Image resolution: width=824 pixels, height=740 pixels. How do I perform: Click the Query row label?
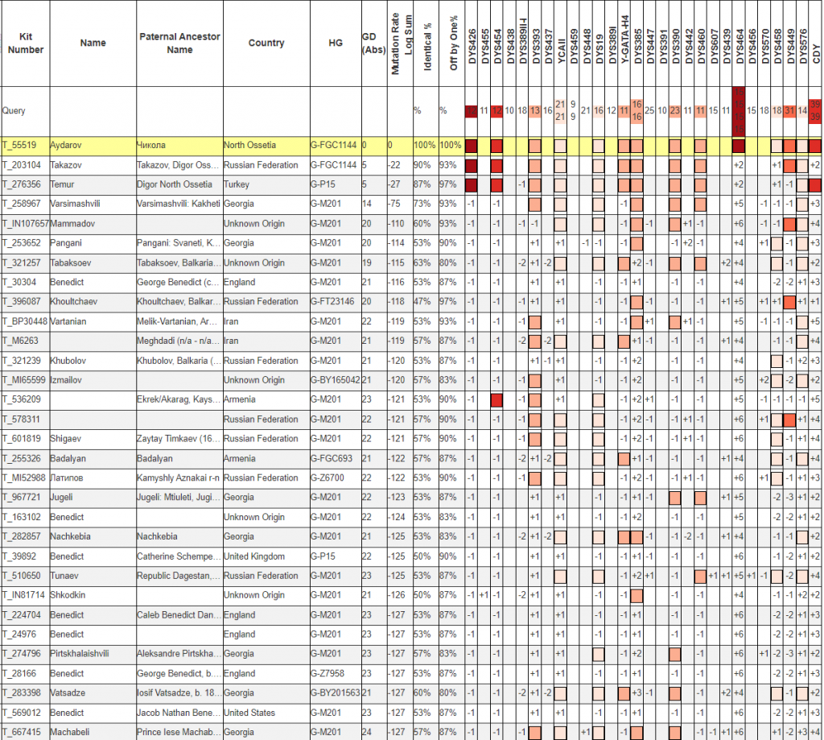pos(14,110)
